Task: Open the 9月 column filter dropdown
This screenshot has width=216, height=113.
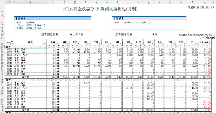Action: pyautogui.click(x=121, y=43)
